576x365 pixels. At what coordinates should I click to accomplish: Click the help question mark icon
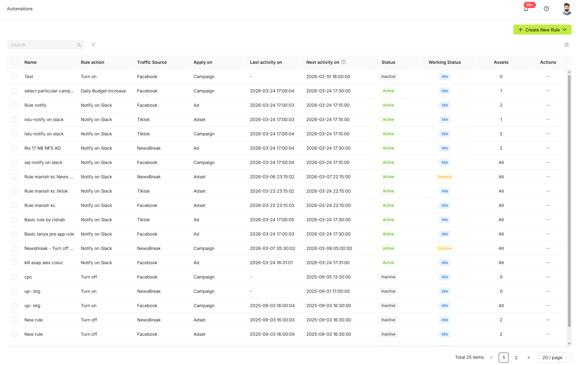546,9
